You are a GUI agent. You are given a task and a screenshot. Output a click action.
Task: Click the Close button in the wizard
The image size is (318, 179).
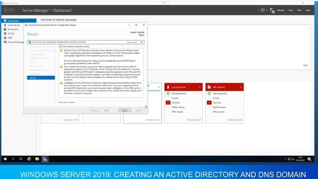(125, 110)
